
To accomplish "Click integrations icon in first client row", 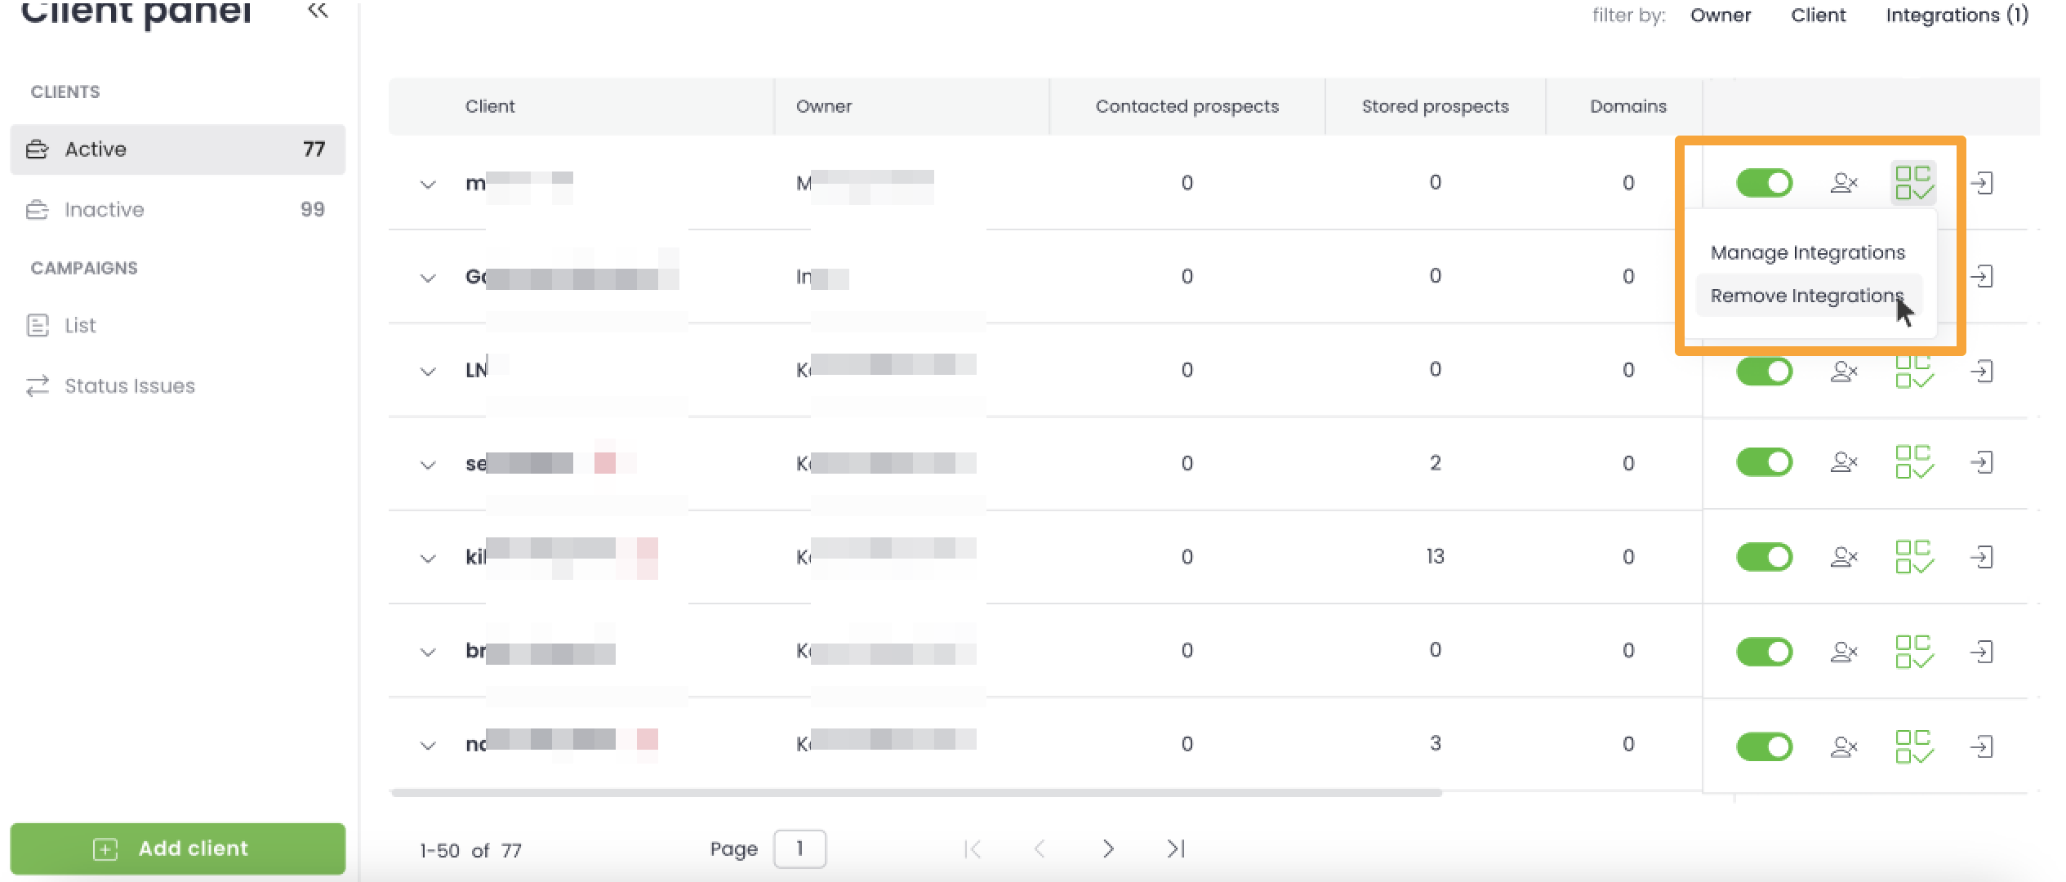I will [1913, 183].
